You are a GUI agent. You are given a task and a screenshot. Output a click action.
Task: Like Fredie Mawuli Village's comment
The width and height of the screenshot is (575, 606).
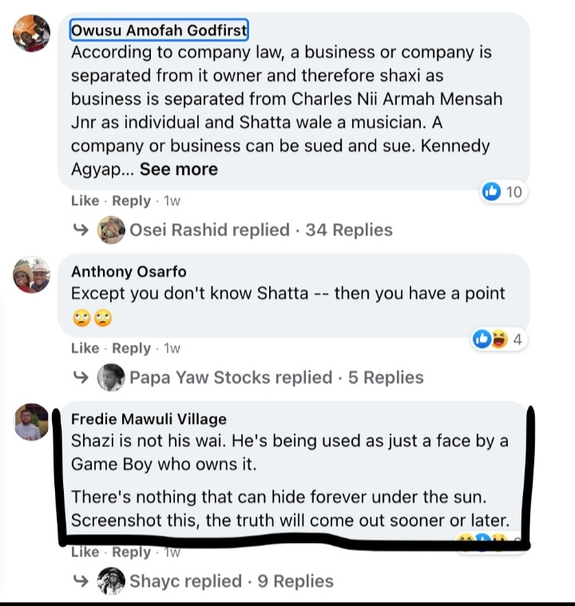tap(85, 553)
